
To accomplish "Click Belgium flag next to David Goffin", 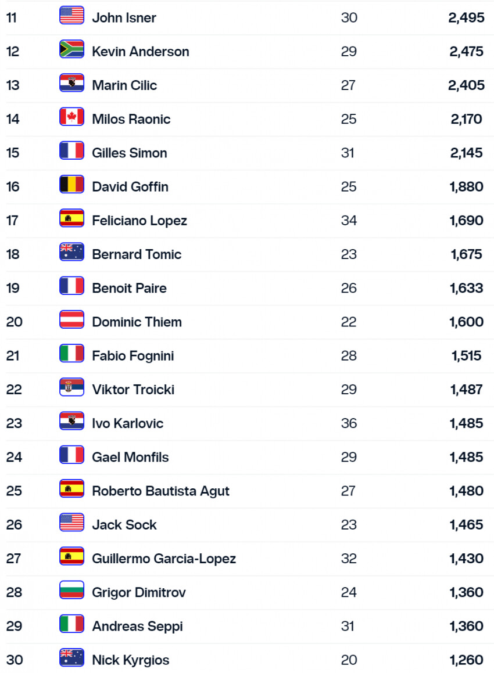I will click(x=71, y=185).
